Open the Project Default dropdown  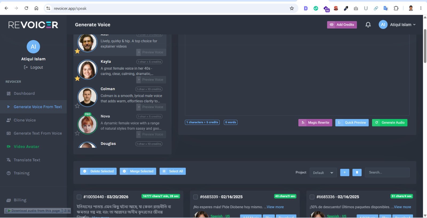[x=323, y=173]
